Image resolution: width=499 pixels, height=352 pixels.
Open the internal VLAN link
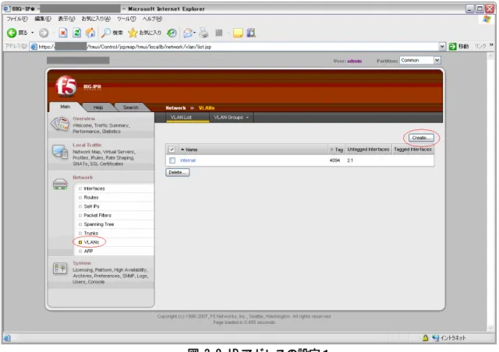188,160
